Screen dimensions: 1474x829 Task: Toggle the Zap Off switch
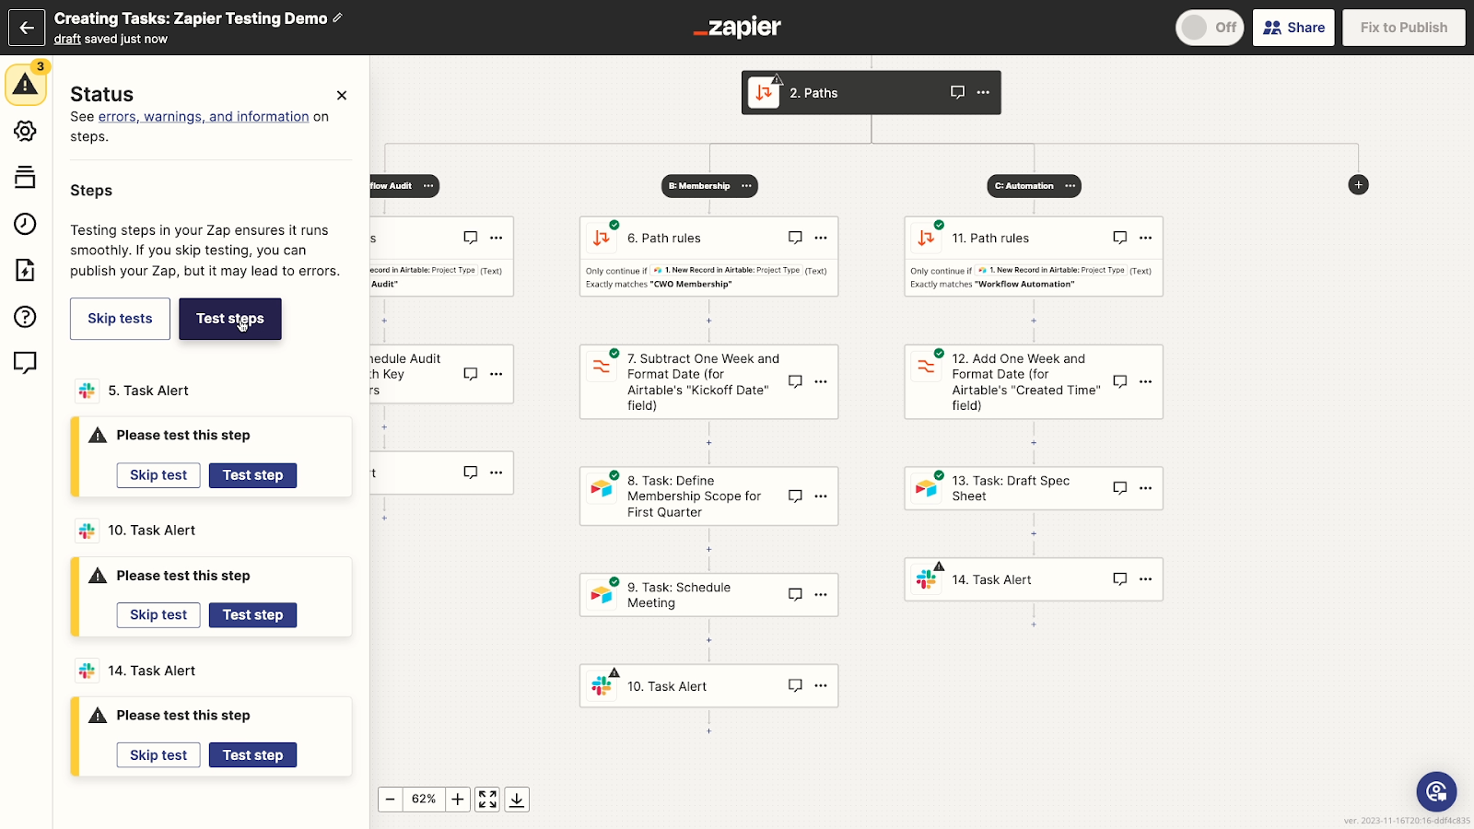coord(1210,28)
